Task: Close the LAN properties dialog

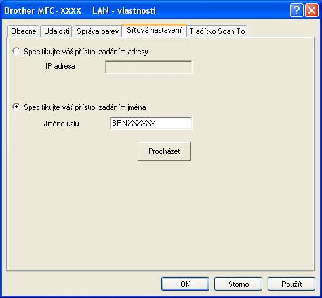Action: coord(312,10)
